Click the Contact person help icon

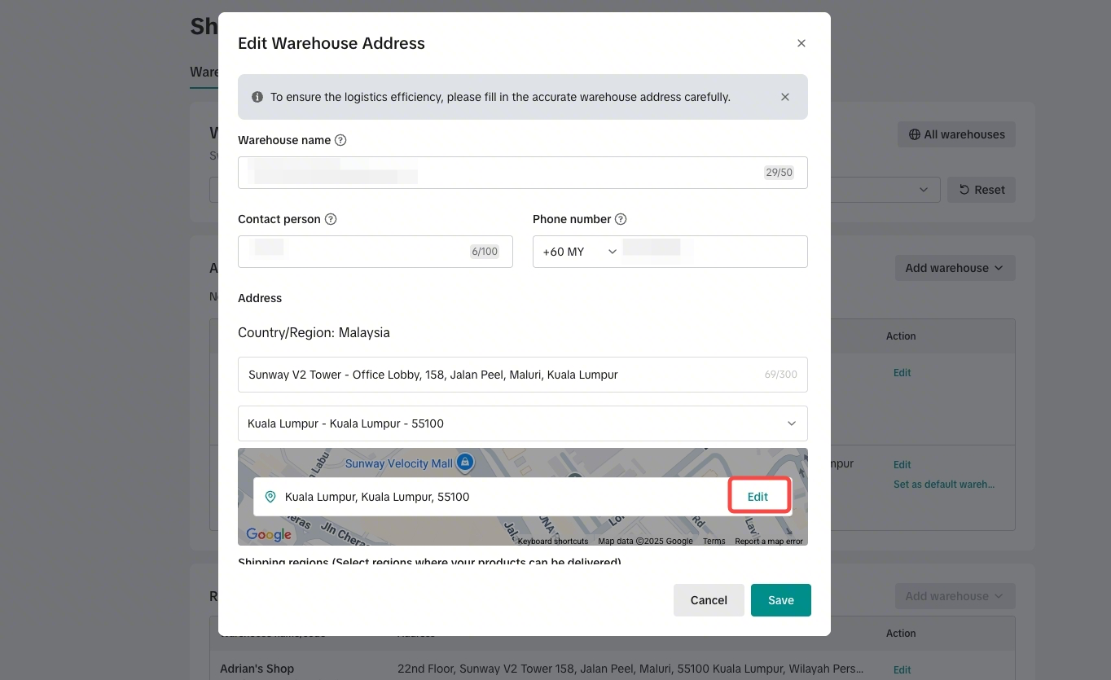tap(331, 219)
